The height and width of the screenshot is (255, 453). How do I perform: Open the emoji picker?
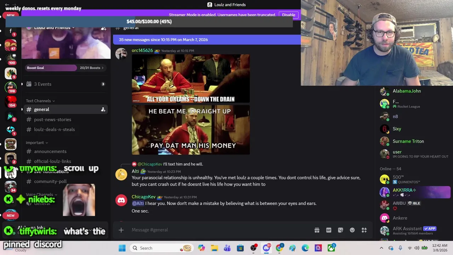[352, 230]
